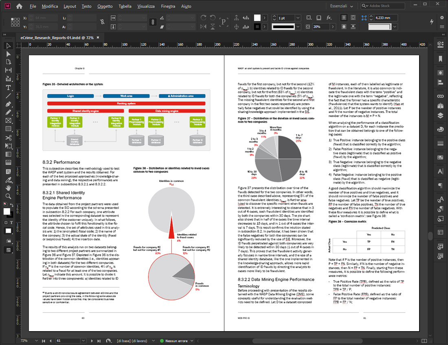Choose the Zoom magnifier tool

[x=8, y=196]
